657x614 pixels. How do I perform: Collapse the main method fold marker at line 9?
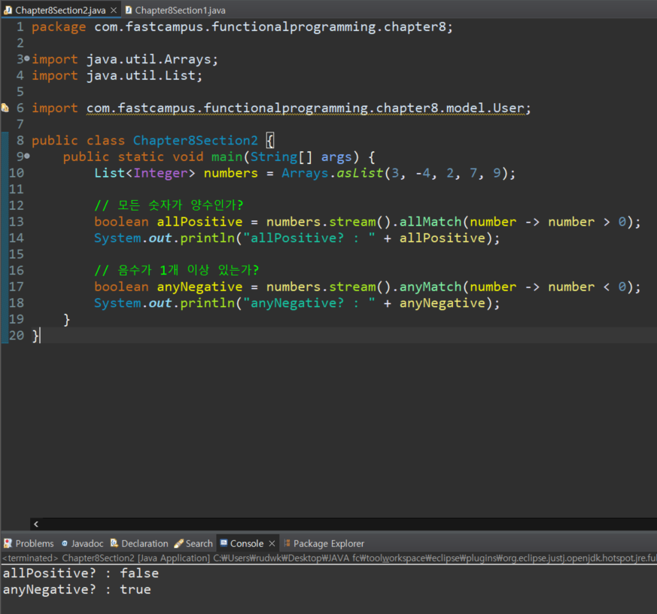point(27,157)
